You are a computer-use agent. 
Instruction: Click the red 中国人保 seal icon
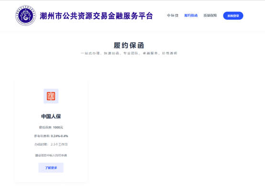tap(51, 96)
